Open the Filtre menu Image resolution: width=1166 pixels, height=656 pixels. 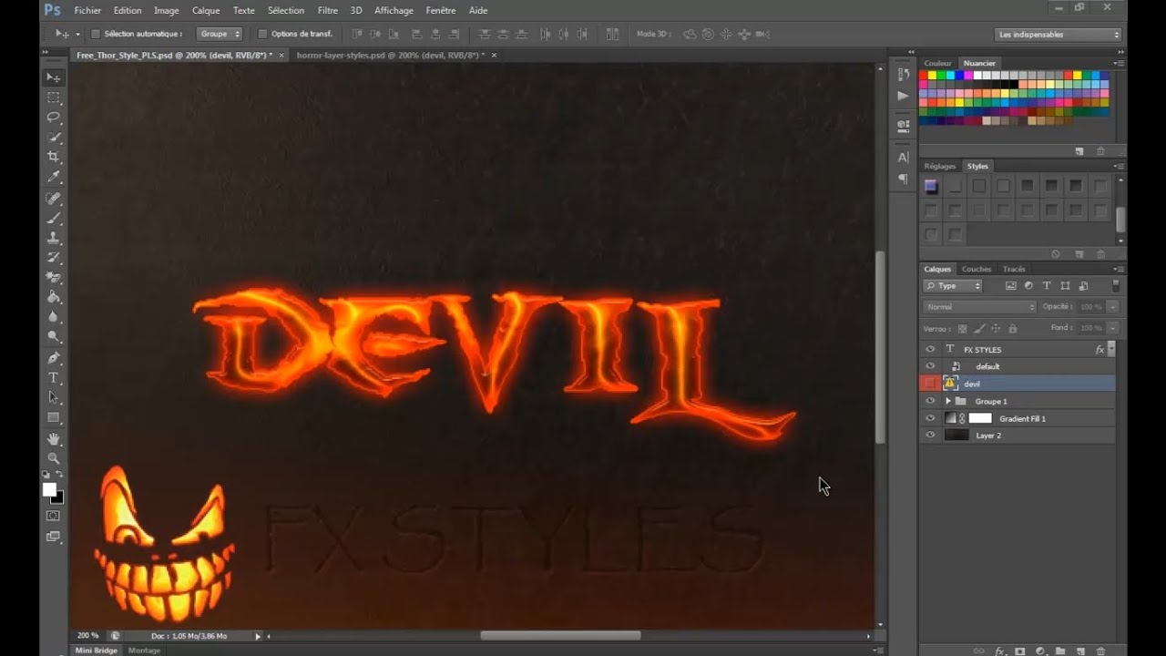click(x=328, y=10)
